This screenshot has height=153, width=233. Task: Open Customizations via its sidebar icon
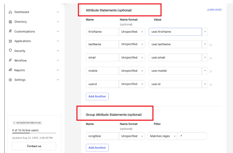[10, 31]
